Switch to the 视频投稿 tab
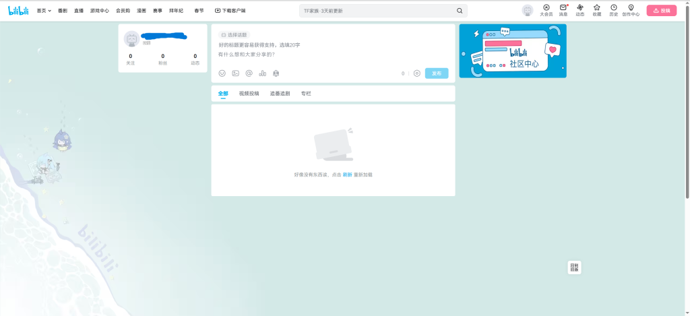 coord(249,94)
